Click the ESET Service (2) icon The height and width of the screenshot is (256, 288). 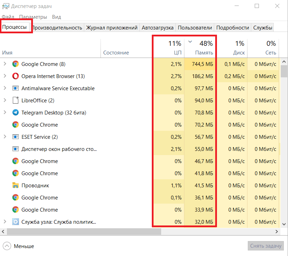(16, 137)
